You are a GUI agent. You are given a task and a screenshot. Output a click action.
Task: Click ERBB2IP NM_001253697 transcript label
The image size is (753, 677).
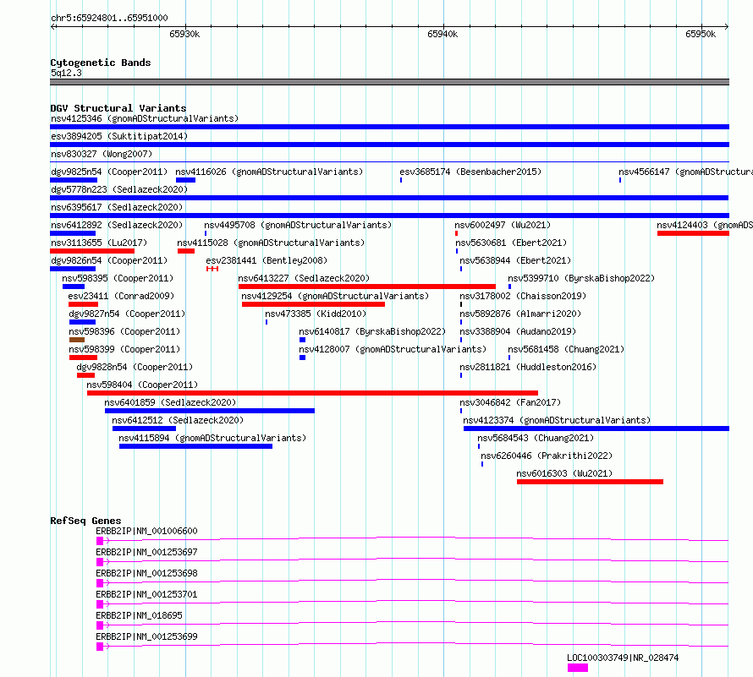(146, 552)
